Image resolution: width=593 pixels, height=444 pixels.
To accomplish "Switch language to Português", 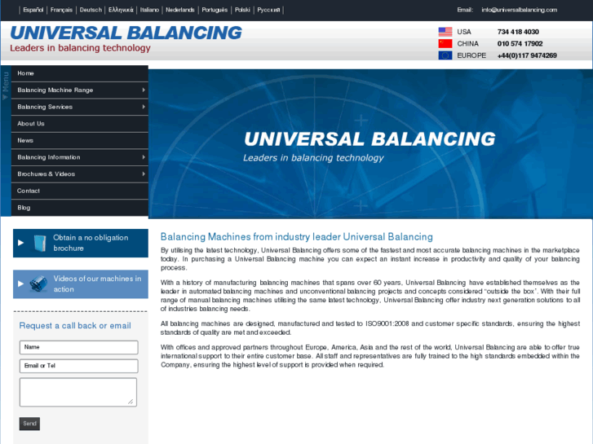I will 215,10.
